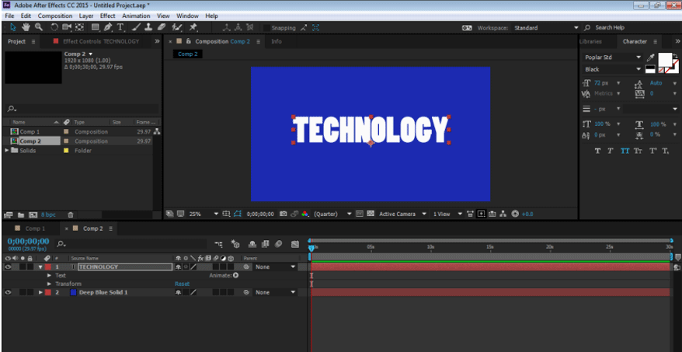Click the Interpret Footage icon in Project panel
This screenshot has height=352, width=682.
pyautogui.click(x=8, y=215)
